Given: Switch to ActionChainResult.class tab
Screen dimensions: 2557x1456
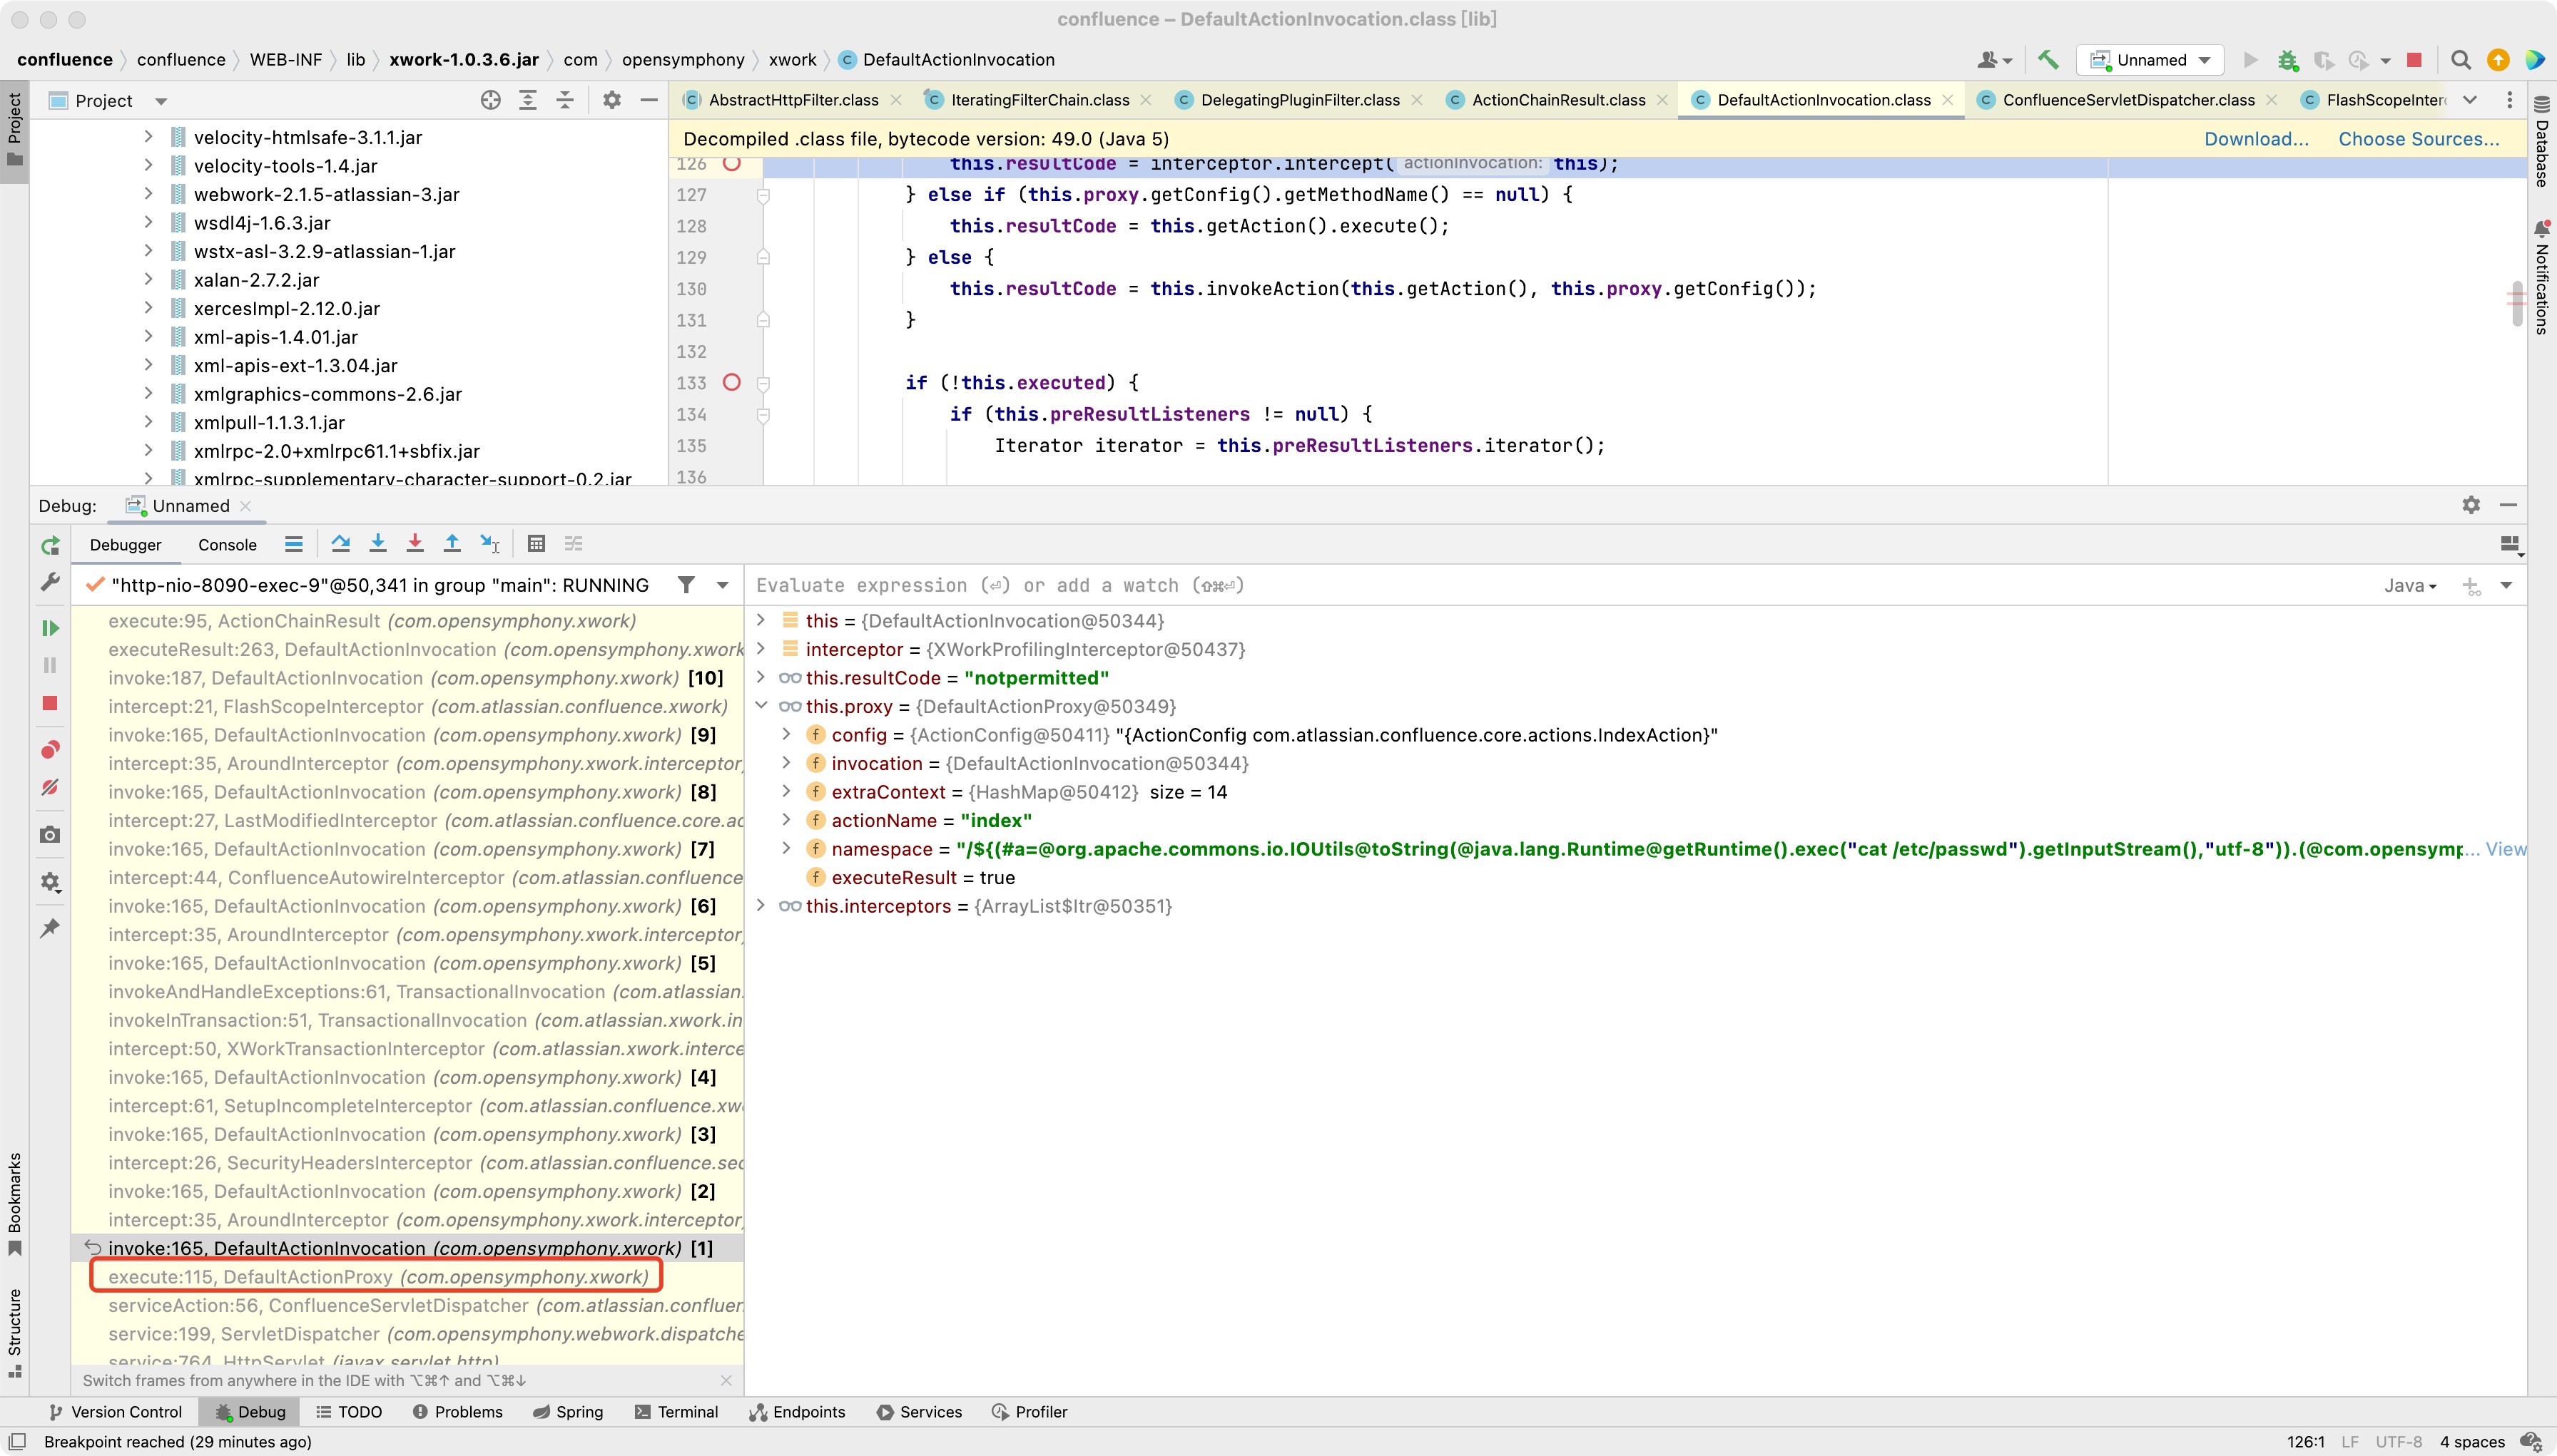Looking at the screenshot, I should [1559, 100].
